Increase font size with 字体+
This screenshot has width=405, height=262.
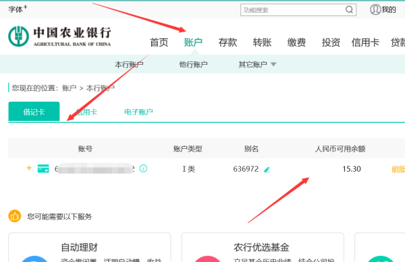18,9
